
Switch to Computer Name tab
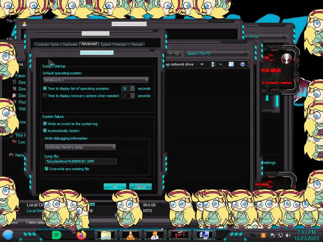coord(47,44)
